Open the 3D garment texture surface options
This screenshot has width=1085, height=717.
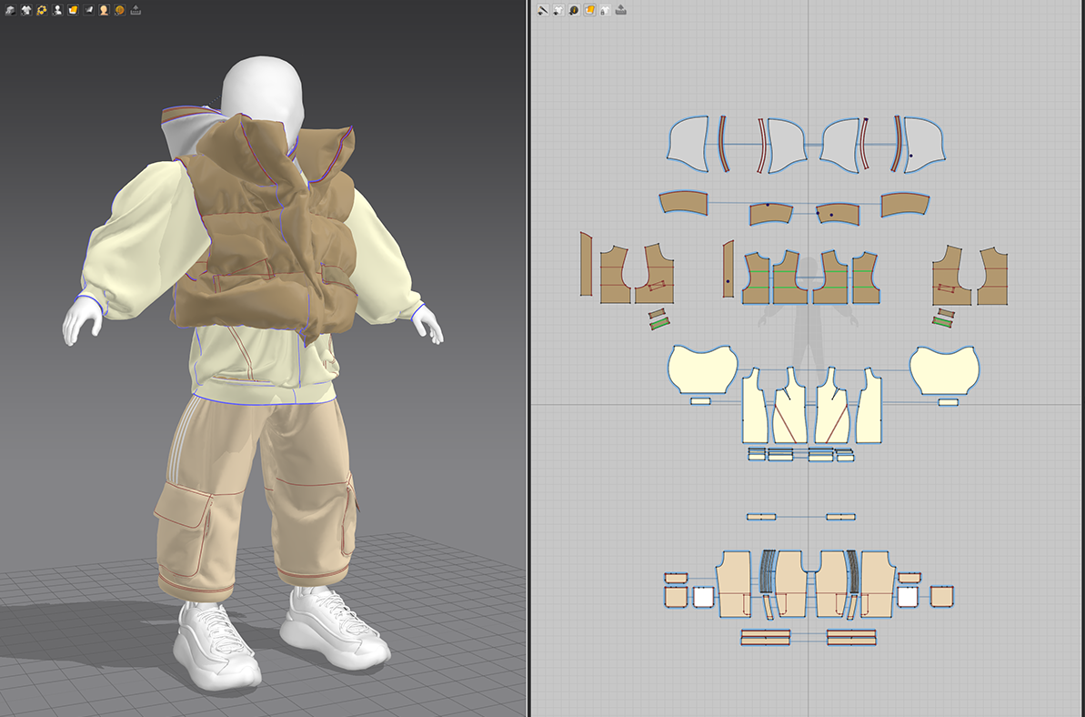point(73,10)
